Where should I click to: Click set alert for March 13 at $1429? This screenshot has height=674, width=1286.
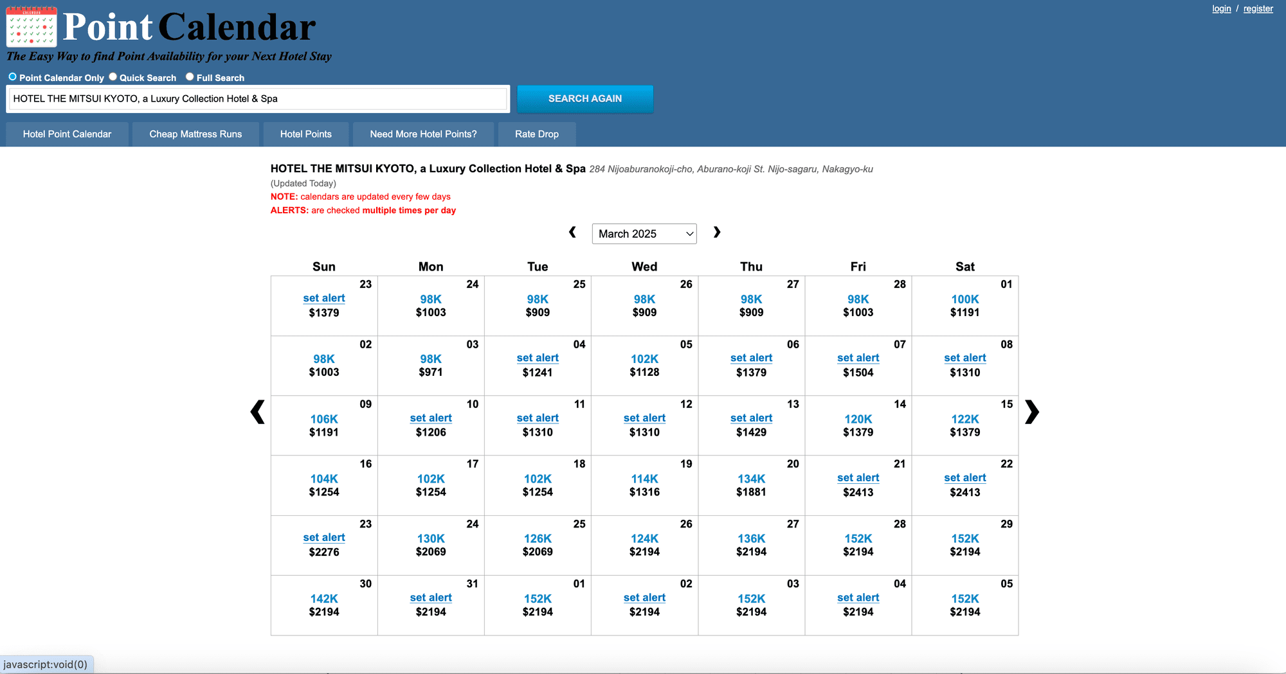pyautogui.click(x=751, y=418)
